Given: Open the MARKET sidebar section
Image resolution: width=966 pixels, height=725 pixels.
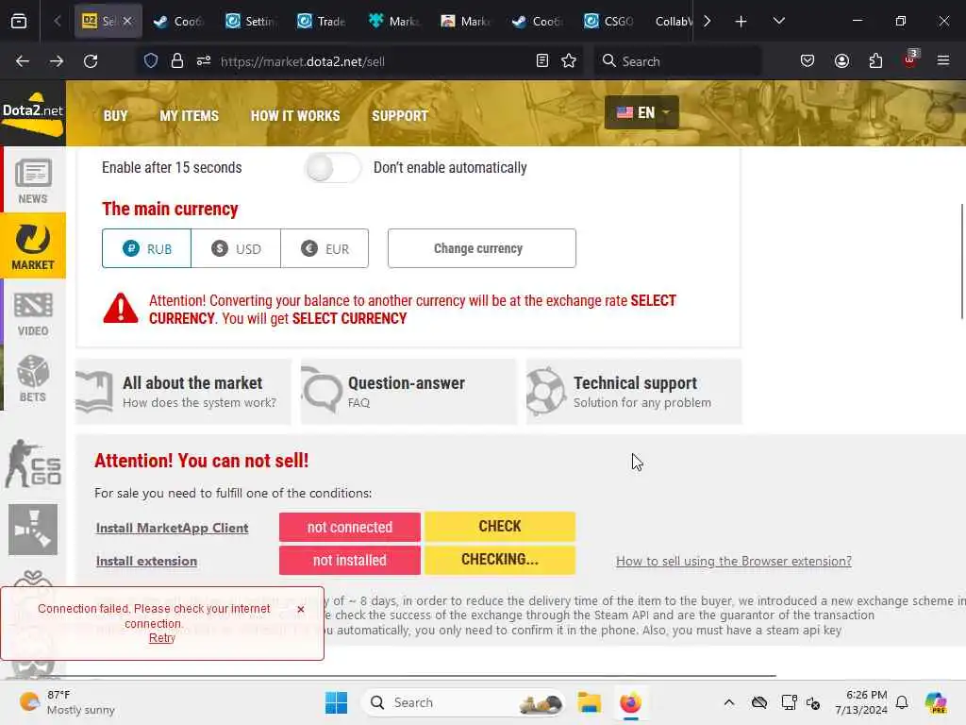Looking at the screenshot, I should point(33,245).
